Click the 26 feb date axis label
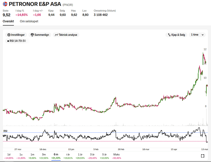This screenshot has height=162, width=211. [x=121, y=149]
